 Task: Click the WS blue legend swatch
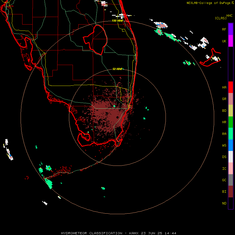[x=231, y=145]
